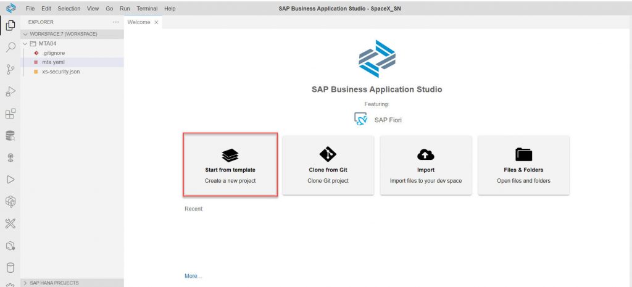Collapse the WORKSPACE.7 section

coord(26,35)
